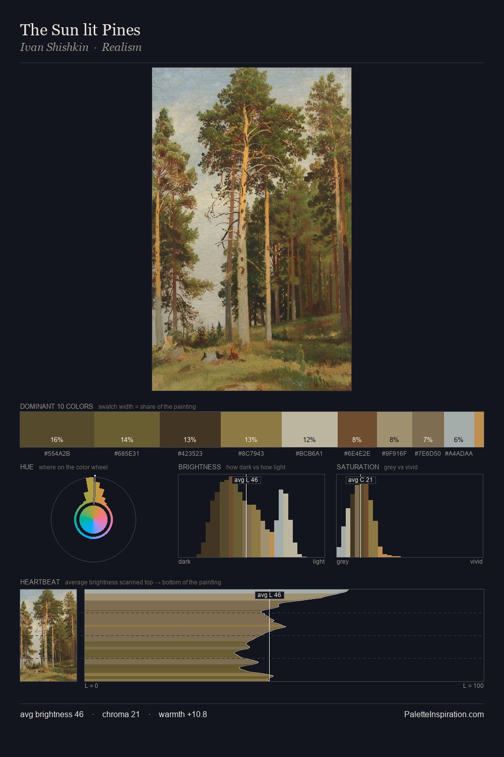The width and height of the screenshot is (504, 757).
Task: Open the main pine forest painting image
Action: pyautogui.click(x=251, y=229)
